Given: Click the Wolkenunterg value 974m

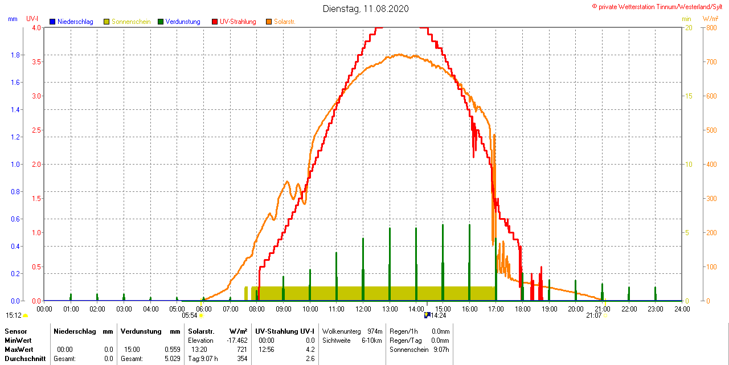Looking at the screenshot, I should [375, 331].
